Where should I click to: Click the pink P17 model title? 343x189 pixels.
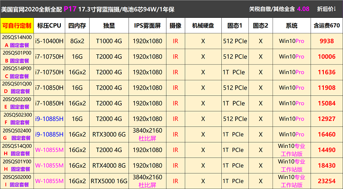tap(70, 9)
